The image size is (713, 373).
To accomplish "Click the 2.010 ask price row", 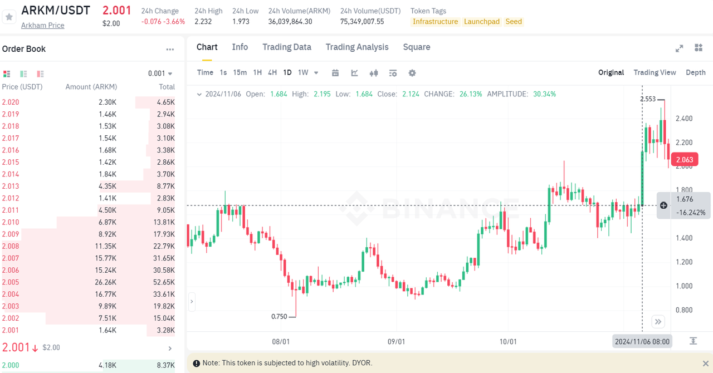I will click(89, 222).
